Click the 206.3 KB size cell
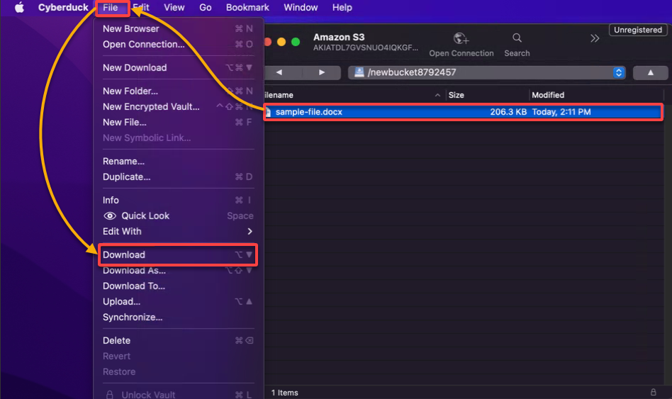The image size is (672, 399). coord(508,112)
